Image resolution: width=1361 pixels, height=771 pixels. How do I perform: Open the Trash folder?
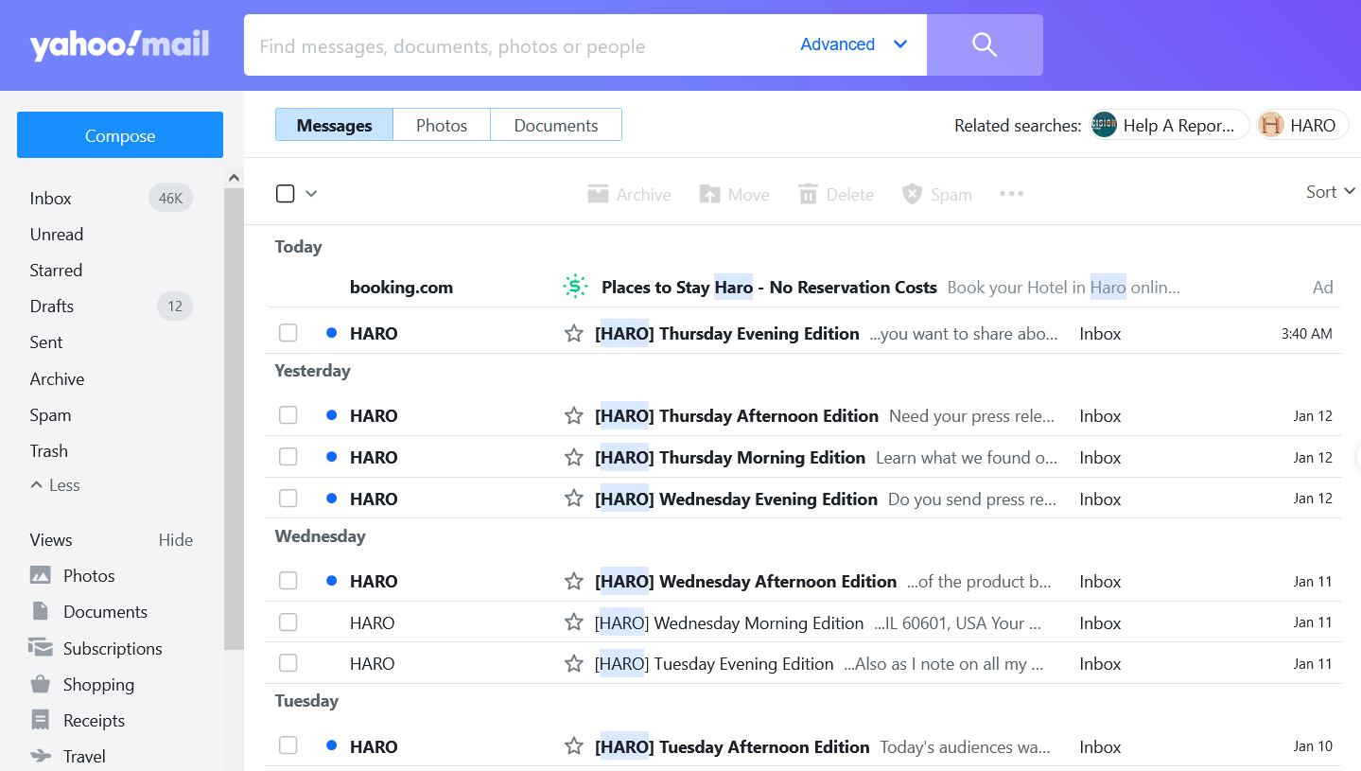point(49,450)
